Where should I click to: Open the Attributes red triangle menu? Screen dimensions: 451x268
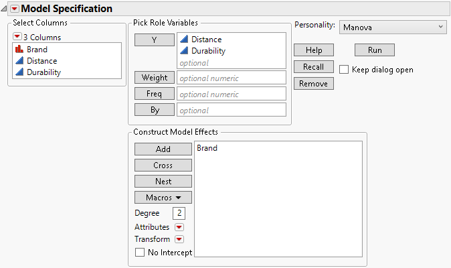click(179, 227)
